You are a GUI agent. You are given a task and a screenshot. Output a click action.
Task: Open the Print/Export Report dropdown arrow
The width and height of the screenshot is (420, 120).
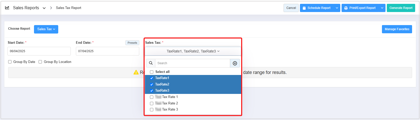tap(382, 8)
